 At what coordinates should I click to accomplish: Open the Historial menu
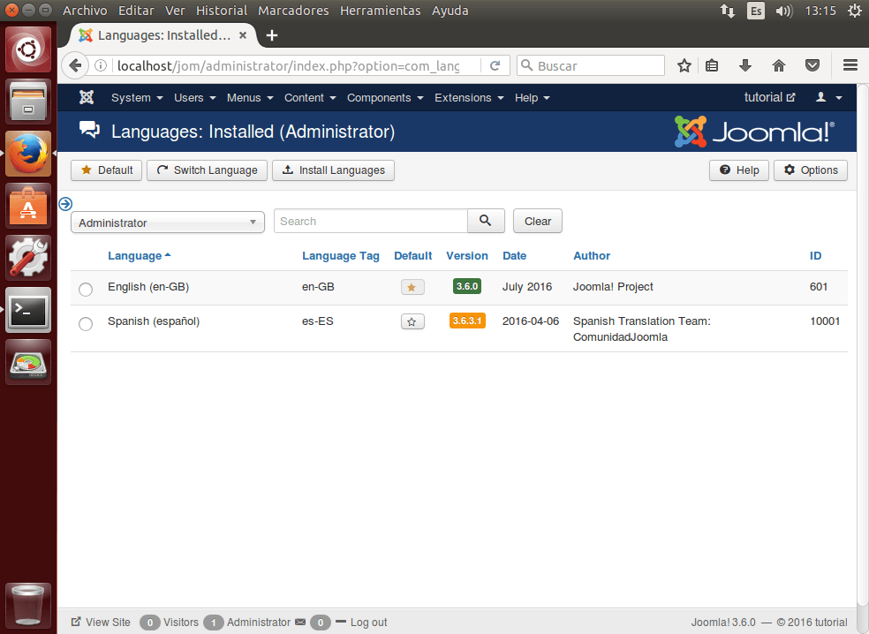coord(221,11)
